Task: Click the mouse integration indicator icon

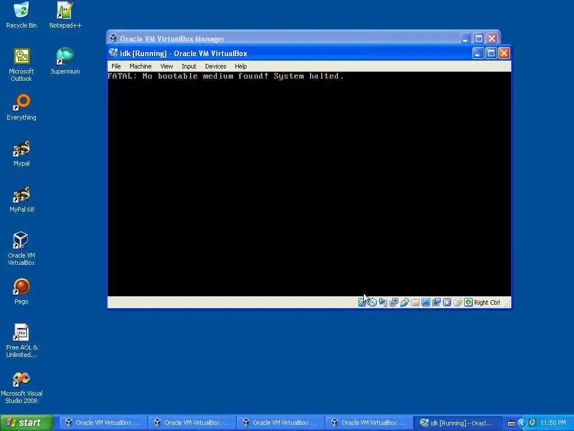Action: coord(457,302)
